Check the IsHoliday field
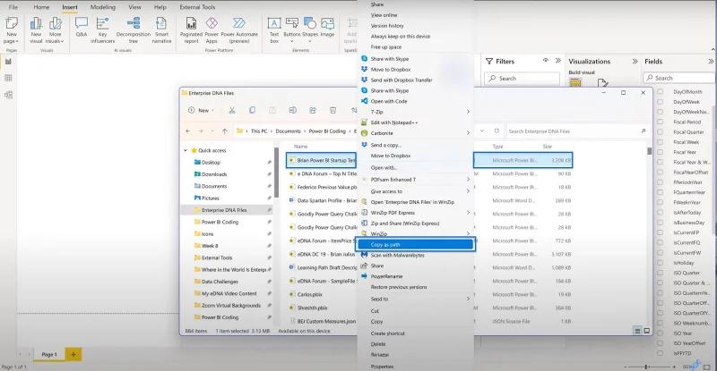This screenshot has width=717, height=371. [660, 263]
